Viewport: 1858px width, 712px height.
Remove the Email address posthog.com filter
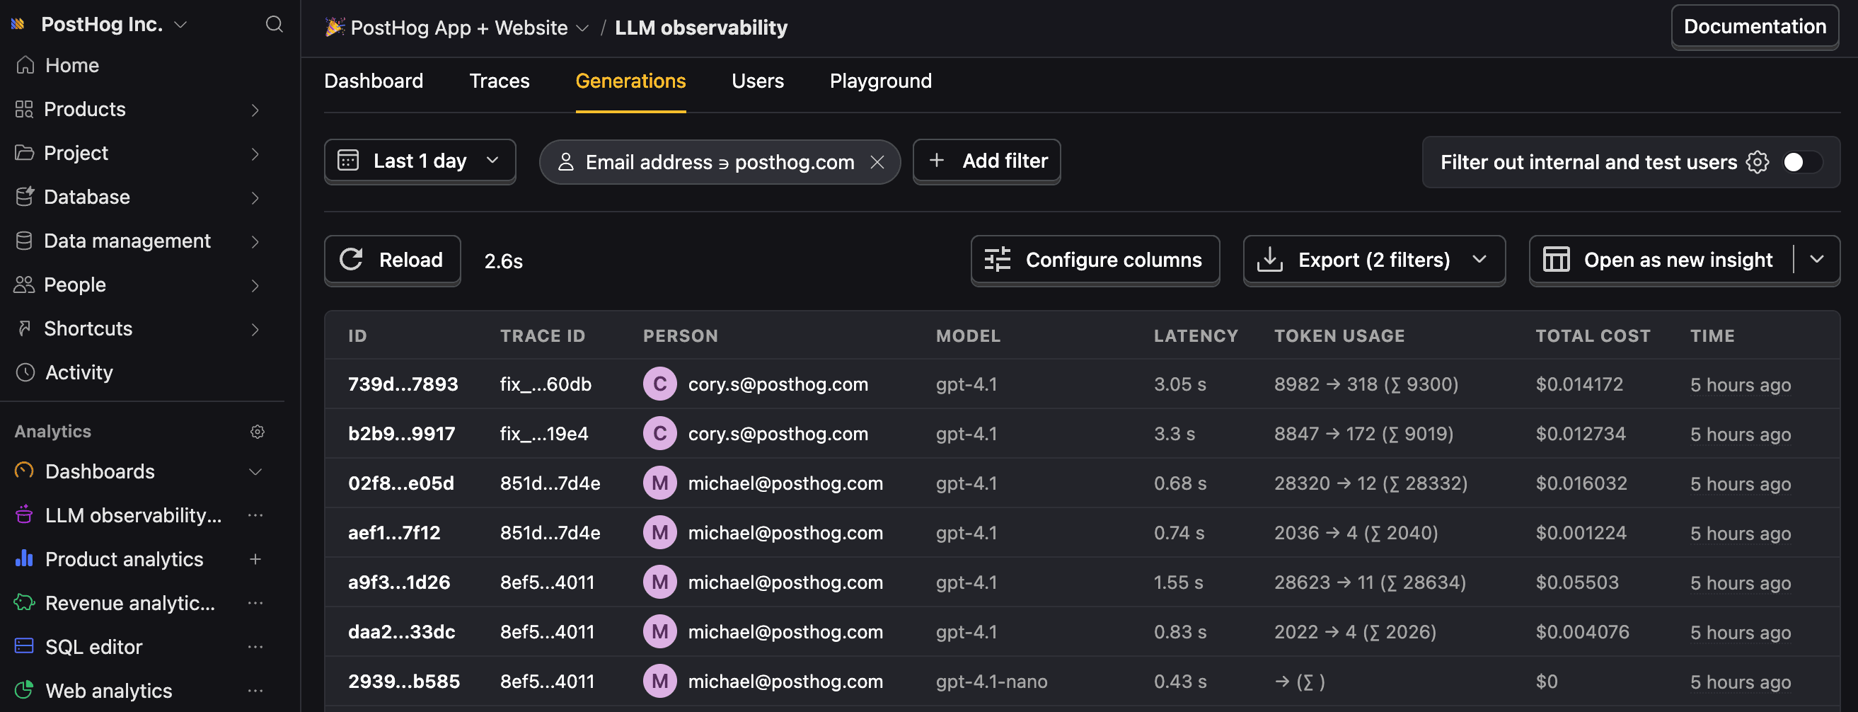877,162
